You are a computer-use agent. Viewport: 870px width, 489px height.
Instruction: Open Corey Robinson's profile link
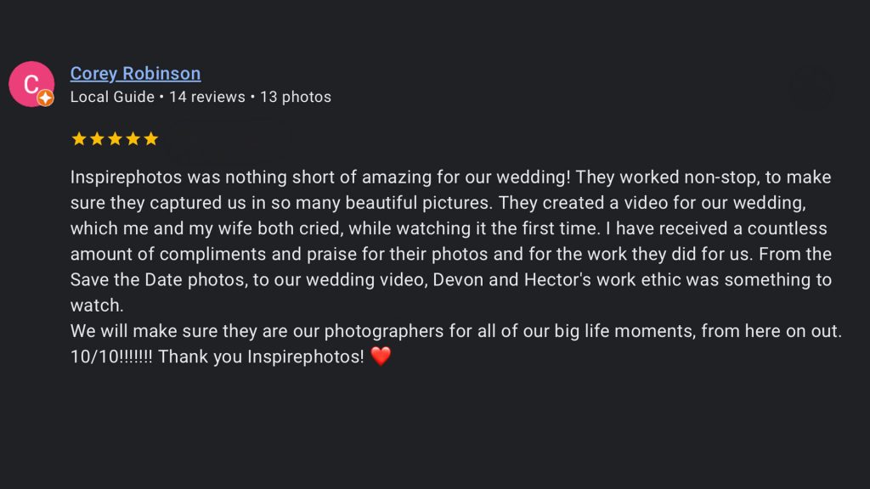point(134,73)
